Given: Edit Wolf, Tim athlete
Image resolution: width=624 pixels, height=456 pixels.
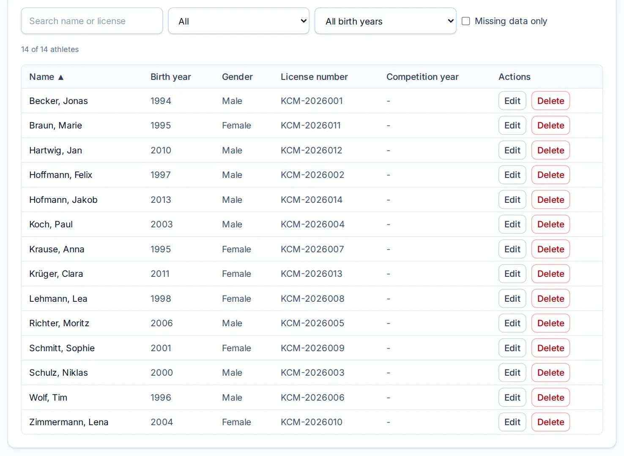Looking at the screenshot, I should click(x=512, y=397).
